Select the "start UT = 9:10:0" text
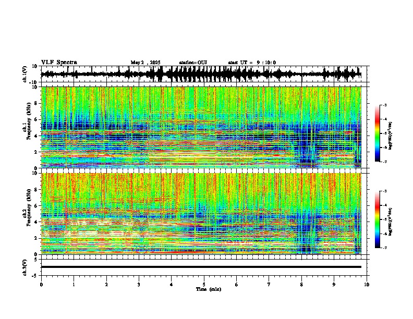413x319 pixels. point(252,63)
